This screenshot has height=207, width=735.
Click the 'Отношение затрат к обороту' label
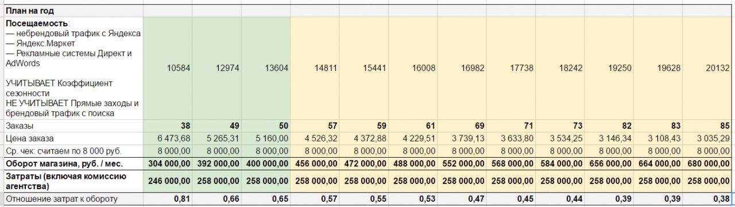[73, 199]
